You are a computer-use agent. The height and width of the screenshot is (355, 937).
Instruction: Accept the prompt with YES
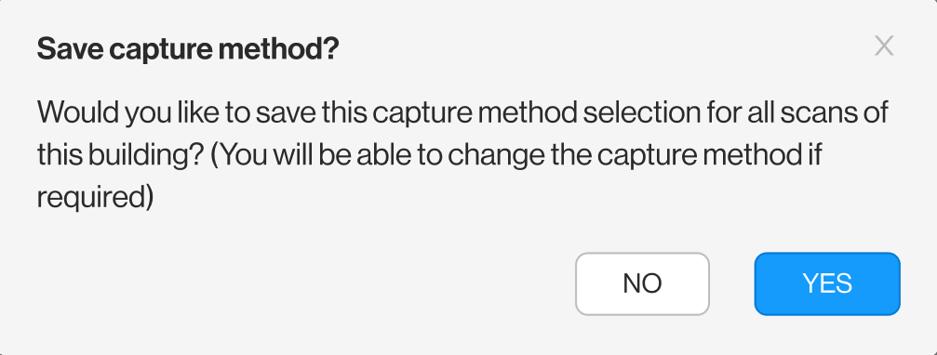[x=827, y=283]
